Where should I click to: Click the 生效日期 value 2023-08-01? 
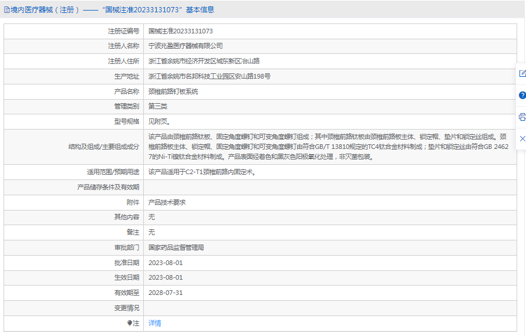pyautogui.click(x=166, y=278)
